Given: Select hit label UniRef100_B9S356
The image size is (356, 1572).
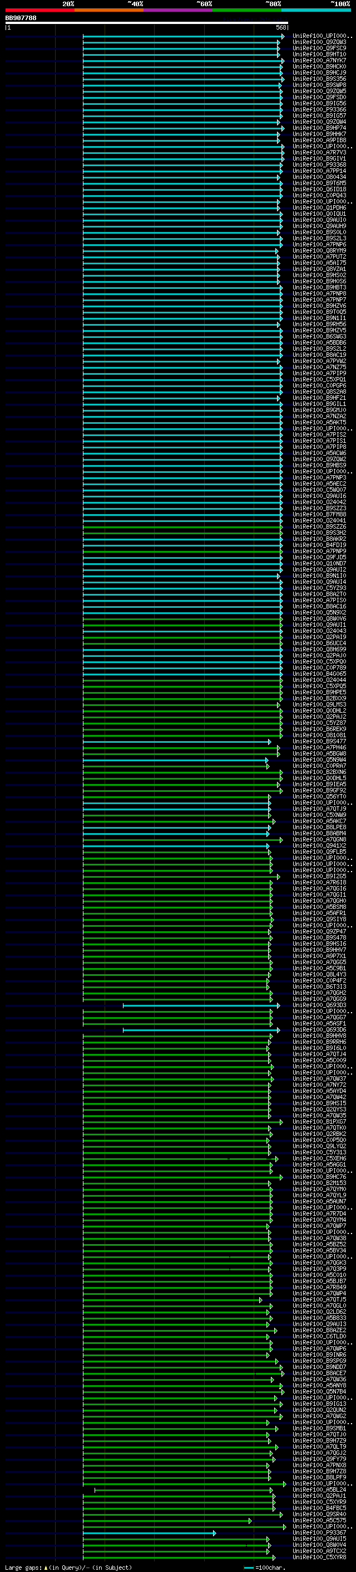Looking at the screenshot, I should 319,79.
